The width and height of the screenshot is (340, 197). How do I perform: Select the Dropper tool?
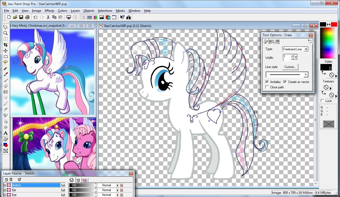point(5,74)
